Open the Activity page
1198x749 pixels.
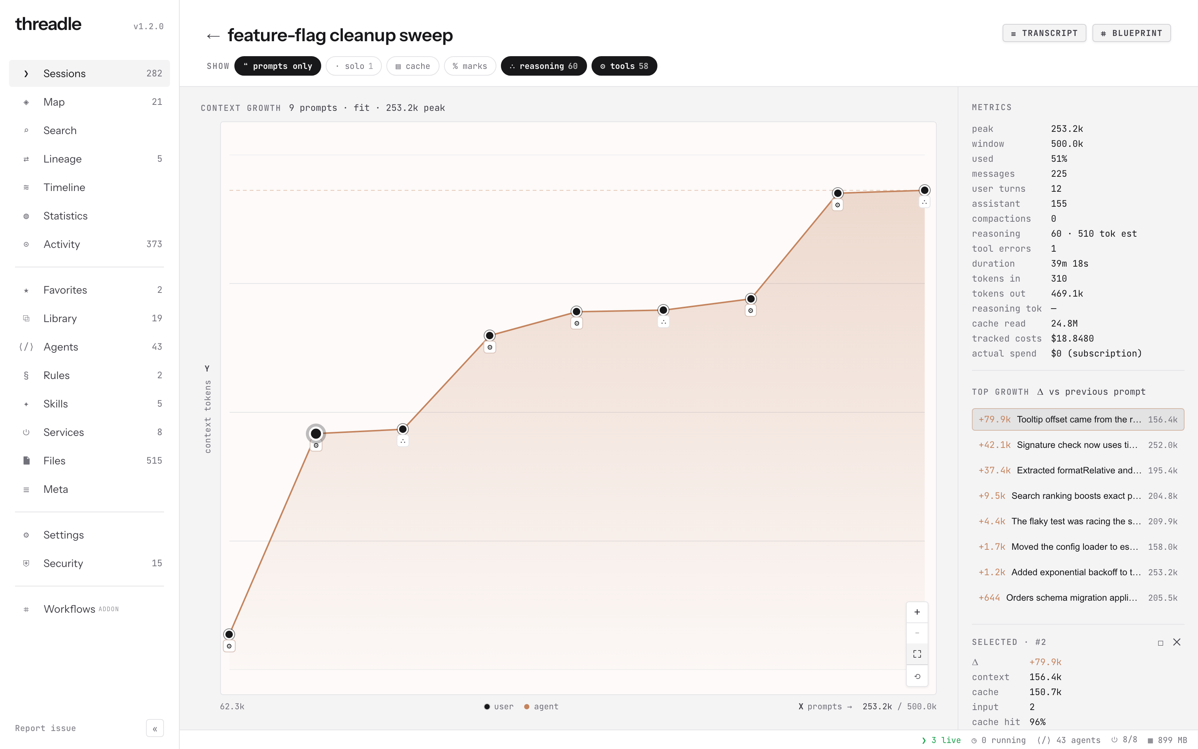point(89,244)
